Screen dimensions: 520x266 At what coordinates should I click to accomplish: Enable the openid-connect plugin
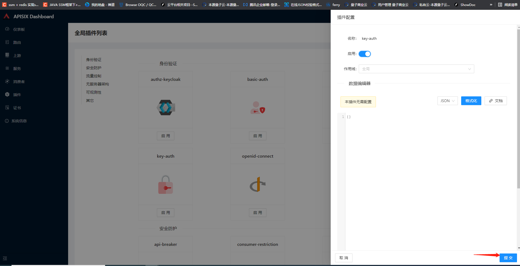(258, 213)
